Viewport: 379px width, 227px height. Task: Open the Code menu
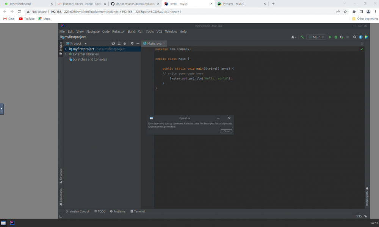coord(106,31)
